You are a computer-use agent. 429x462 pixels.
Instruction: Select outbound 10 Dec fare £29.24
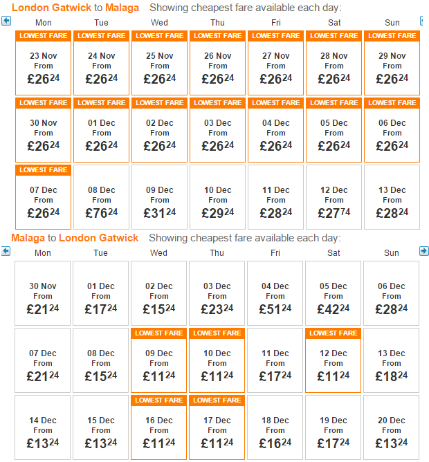point(217,197)
